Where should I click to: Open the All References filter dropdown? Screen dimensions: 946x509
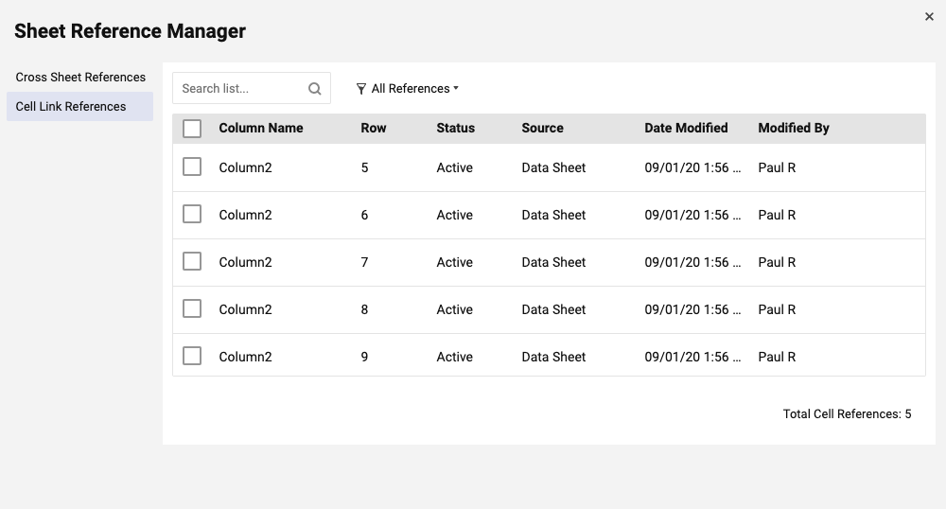coord(410,89)
